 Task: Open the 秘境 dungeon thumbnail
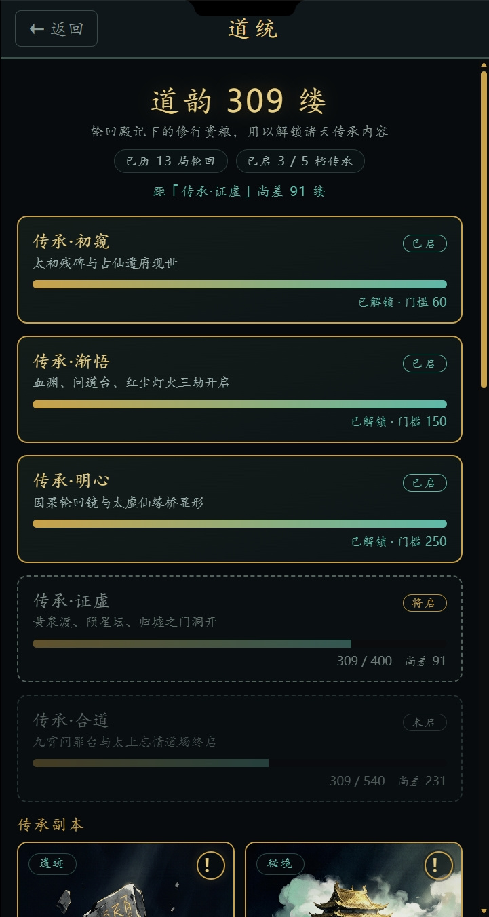(x=353, y=880)
